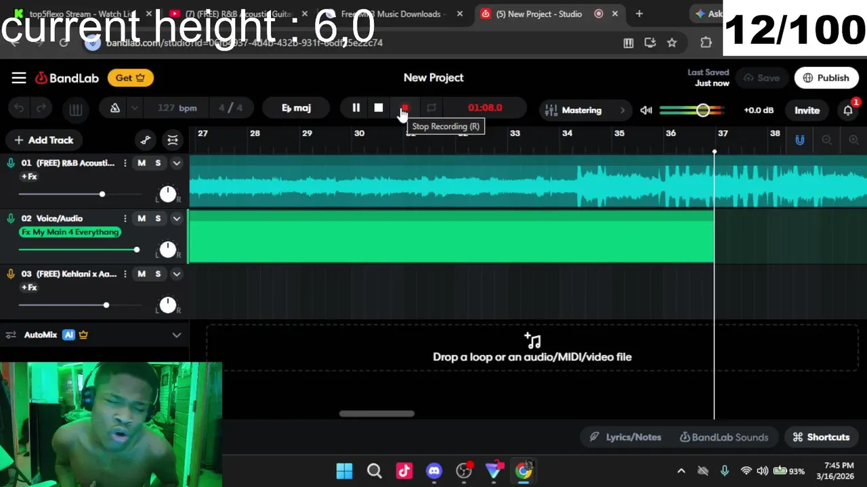Mute track 01 R&B Acoustic
867x487 pixels.
142,163
